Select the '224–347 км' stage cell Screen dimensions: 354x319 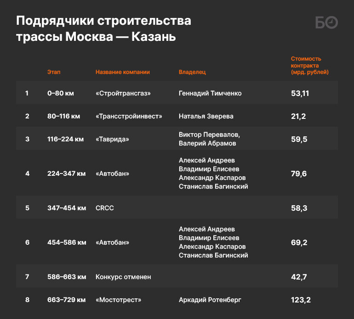(66, 173)
